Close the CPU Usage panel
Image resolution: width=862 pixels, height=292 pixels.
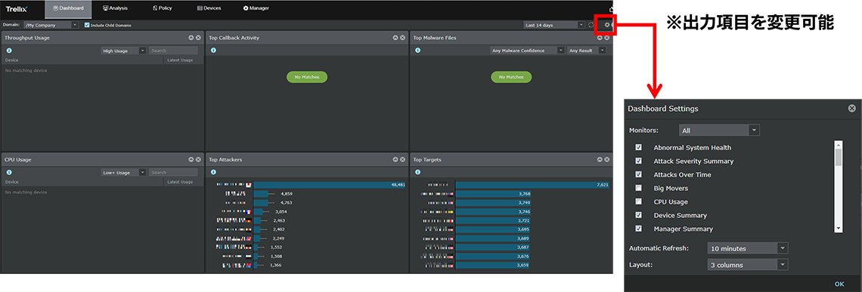tap(198, 160)
